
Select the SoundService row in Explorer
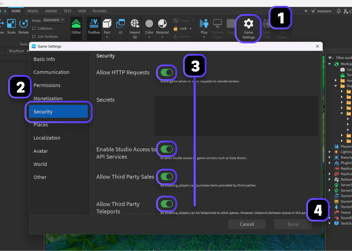(343, 218)
